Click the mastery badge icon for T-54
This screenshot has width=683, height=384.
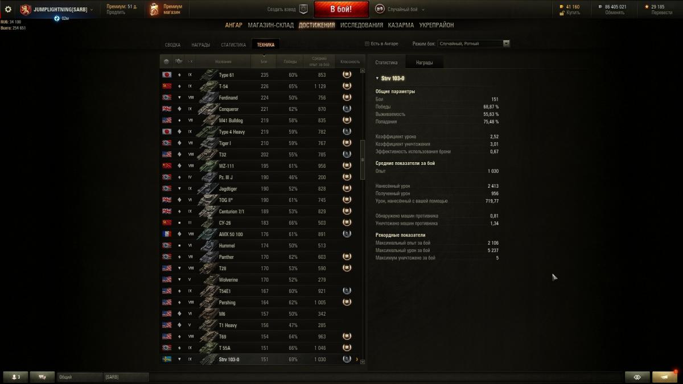[x=347, y=86]
